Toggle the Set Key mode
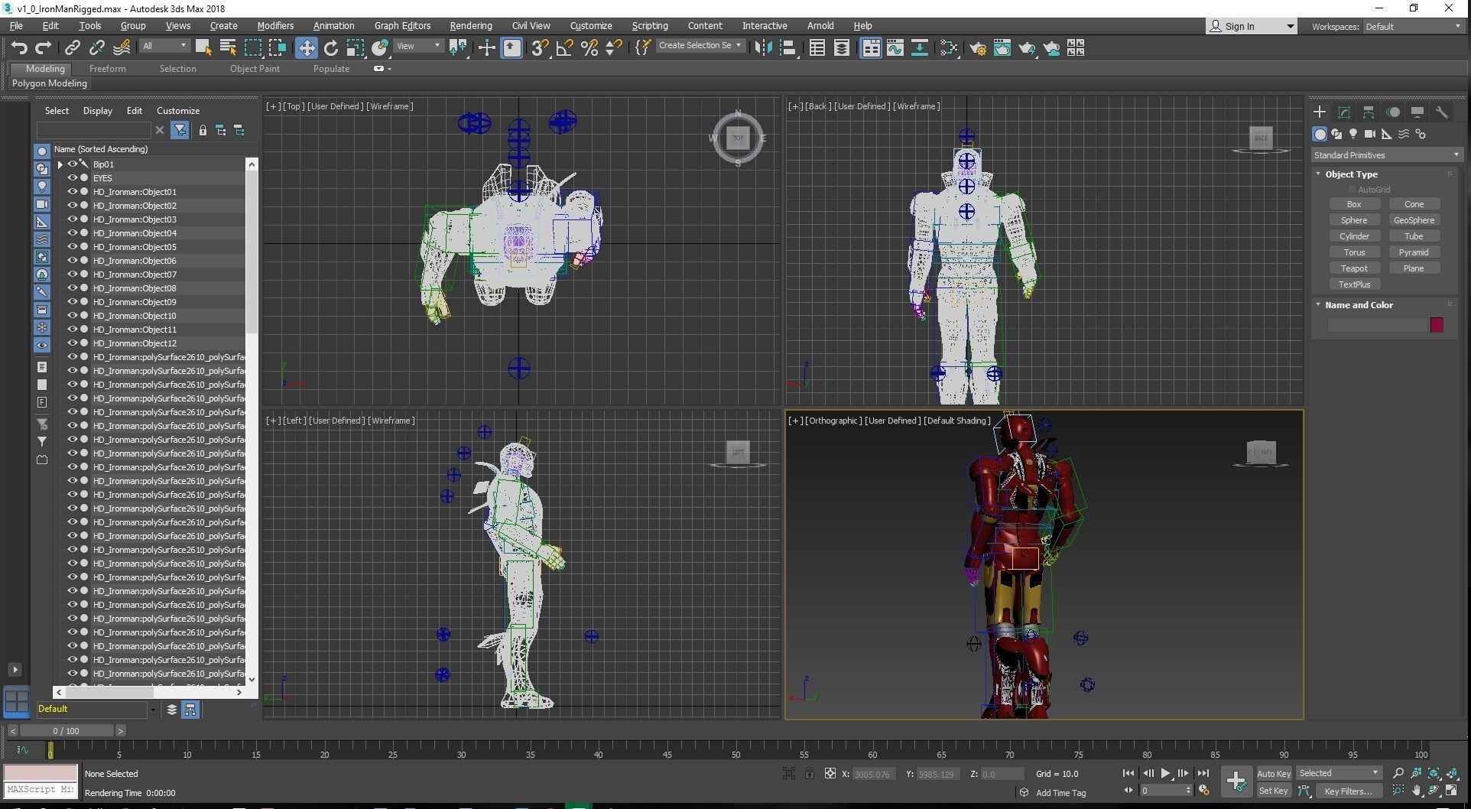The image size is (1471, 809). pyautogui.click(x=1274, y=791)
